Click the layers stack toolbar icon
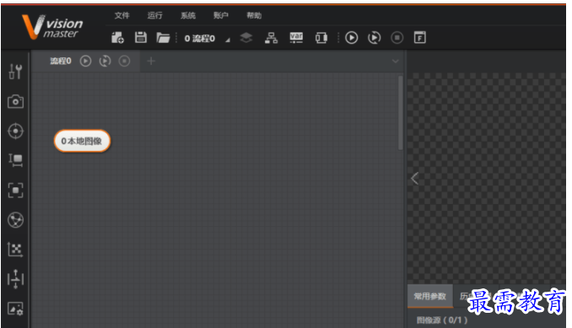 246,37
